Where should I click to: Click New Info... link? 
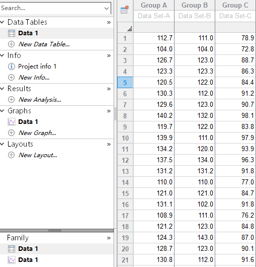(34, 78)
